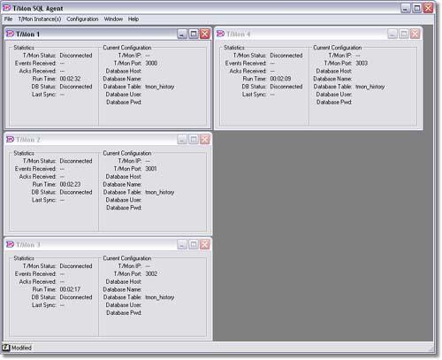Viewport: 442px width, 360px height.
Task: Close the T/Mon 3 child window
Action: 205,244
